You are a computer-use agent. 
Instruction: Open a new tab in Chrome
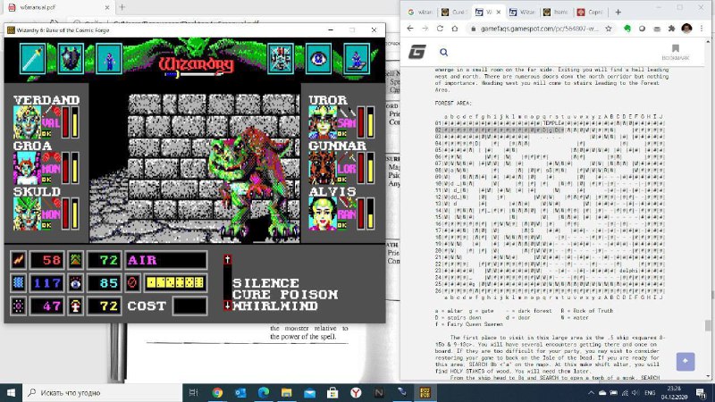pyautogui.click(x=618, y=13)
